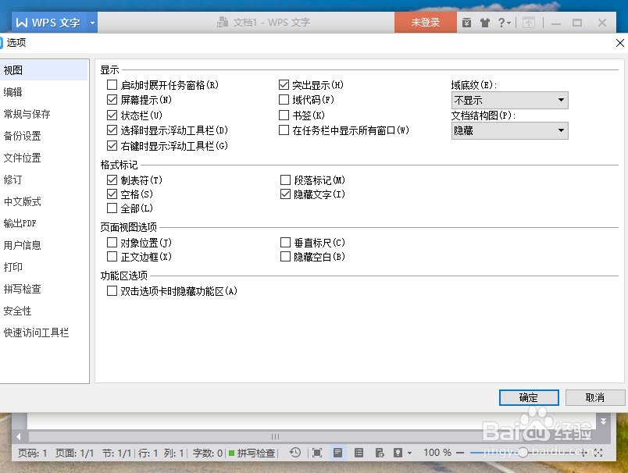The image size is (628, 473).
Task: Uncheck 隐藏文字(I)
Action: [x=285, y=194]
